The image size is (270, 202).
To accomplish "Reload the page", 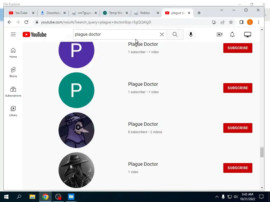I will pos(26,22).
